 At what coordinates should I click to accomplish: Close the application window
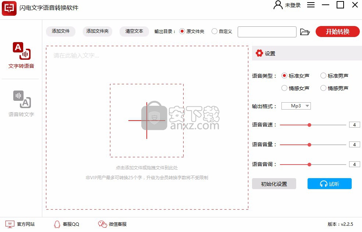click(x=355, y=5)
